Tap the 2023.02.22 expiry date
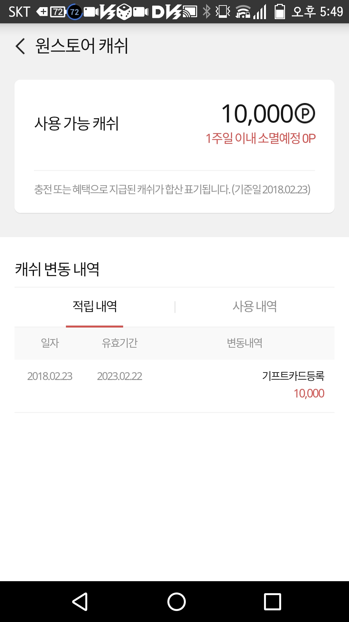This screenshot has width=349, height=622. (120, 376)
